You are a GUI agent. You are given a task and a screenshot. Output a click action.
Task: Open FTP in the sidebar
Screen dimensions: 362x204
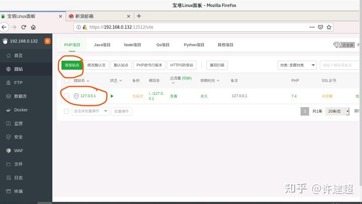pos(26,83)
